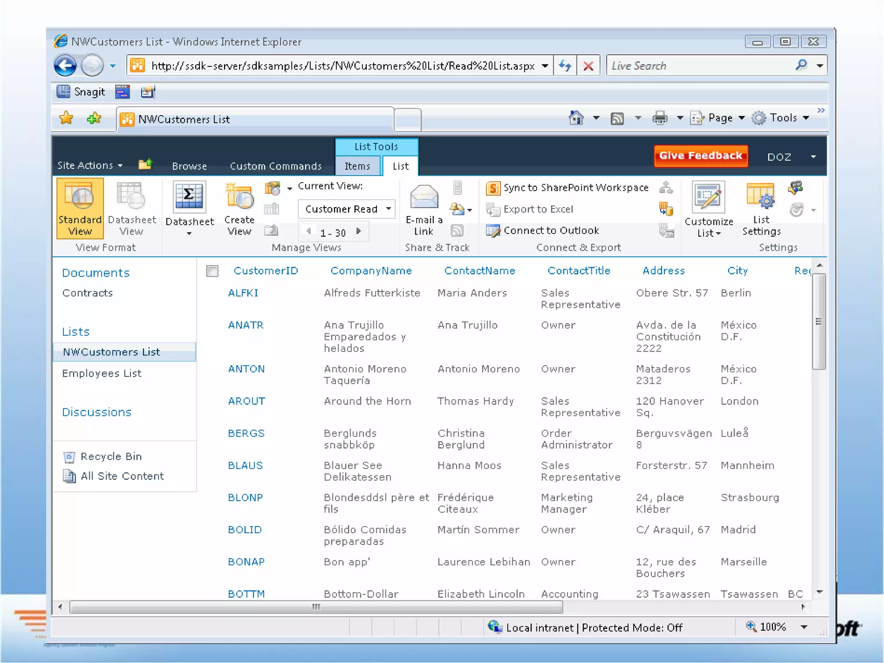Open the Recycle Bin
The image size is (884, 663).
pos(111,457)
